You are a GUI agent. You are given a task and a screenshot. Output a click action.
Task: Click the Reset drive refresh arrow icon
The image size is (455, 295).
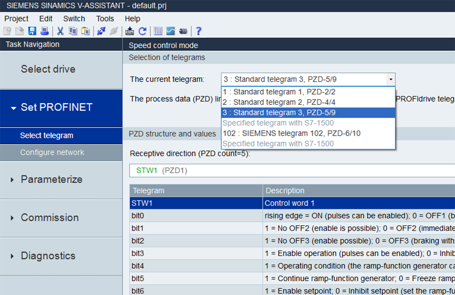coord(142,31)
